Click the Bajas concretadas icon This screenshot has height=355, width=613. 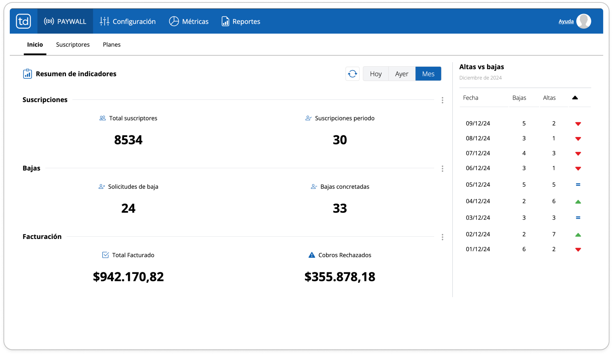(x=314, y=187)
